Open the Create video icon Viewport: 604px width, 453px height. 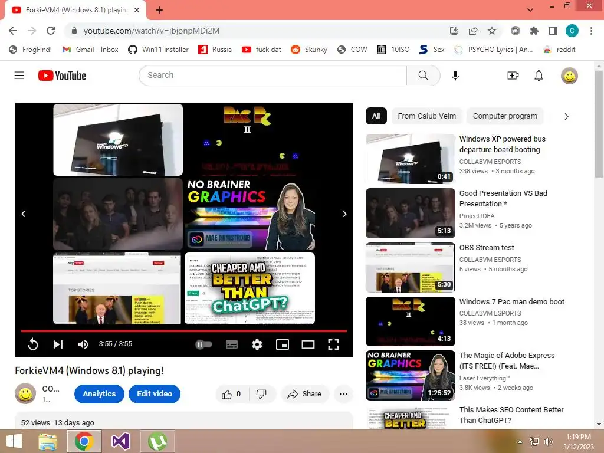tap(513, 75)
